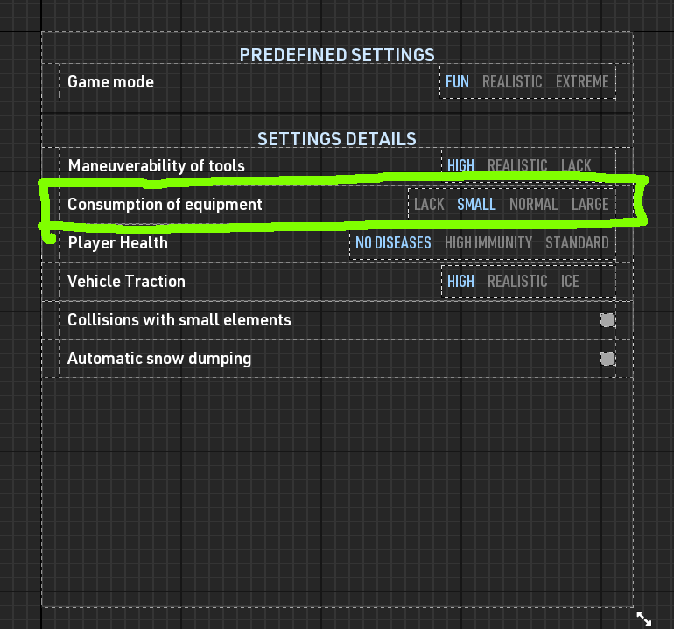
Task: Set Consumption of equipment to LARGE
Action: click(590, 205)
